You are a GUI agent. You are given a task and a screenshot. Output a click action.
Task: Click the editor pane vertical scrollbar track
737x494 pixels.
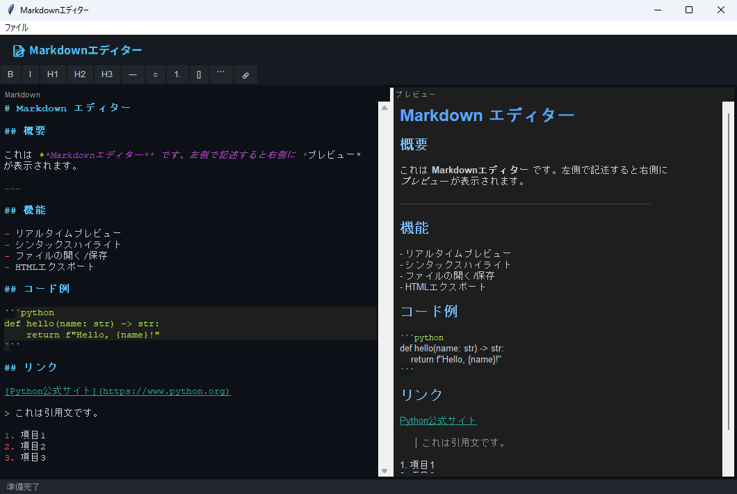pyautogui.click(x=384, y=289)
